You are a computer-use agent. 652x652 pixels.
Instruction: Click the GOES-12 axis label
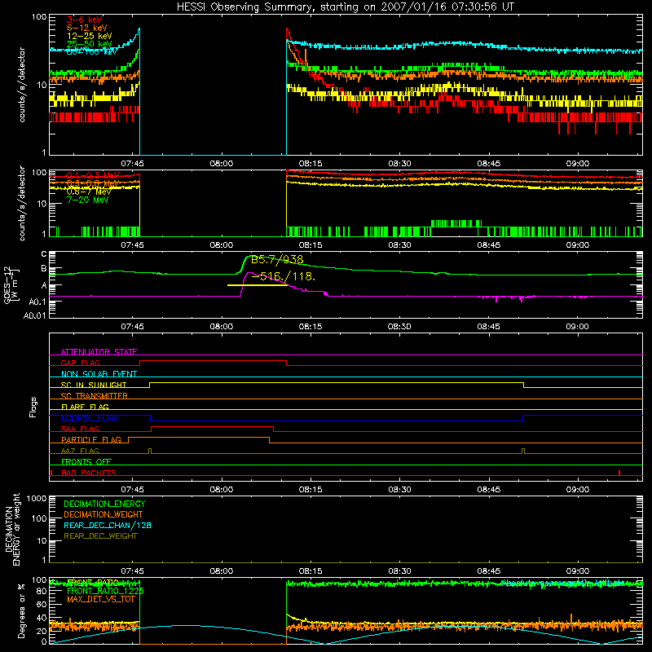pyautogui.click(x=7, y=285)
